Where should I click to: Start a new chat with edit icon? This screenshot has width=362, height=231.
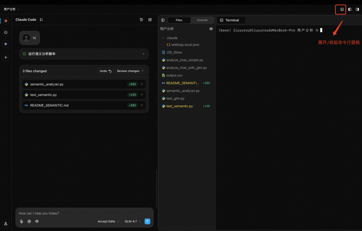click(150, 20)
